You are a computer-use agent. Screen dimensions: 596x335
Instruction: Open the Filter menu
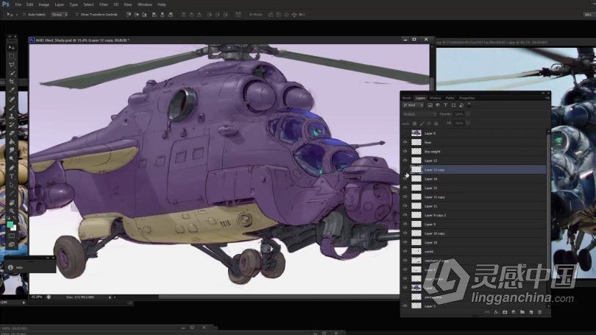(104, 4)
